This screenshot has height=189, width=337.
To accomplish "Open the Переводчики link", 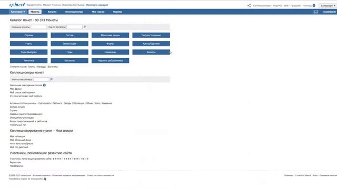I will 16,166.
